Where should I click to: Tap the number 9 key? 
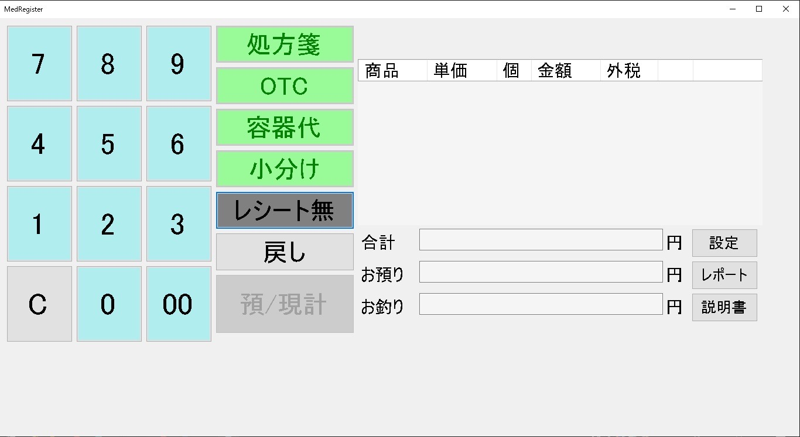[x=179, y=63]
